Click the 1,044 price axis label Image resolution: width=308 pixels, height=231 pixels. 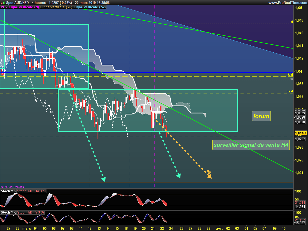coord(299,46)
